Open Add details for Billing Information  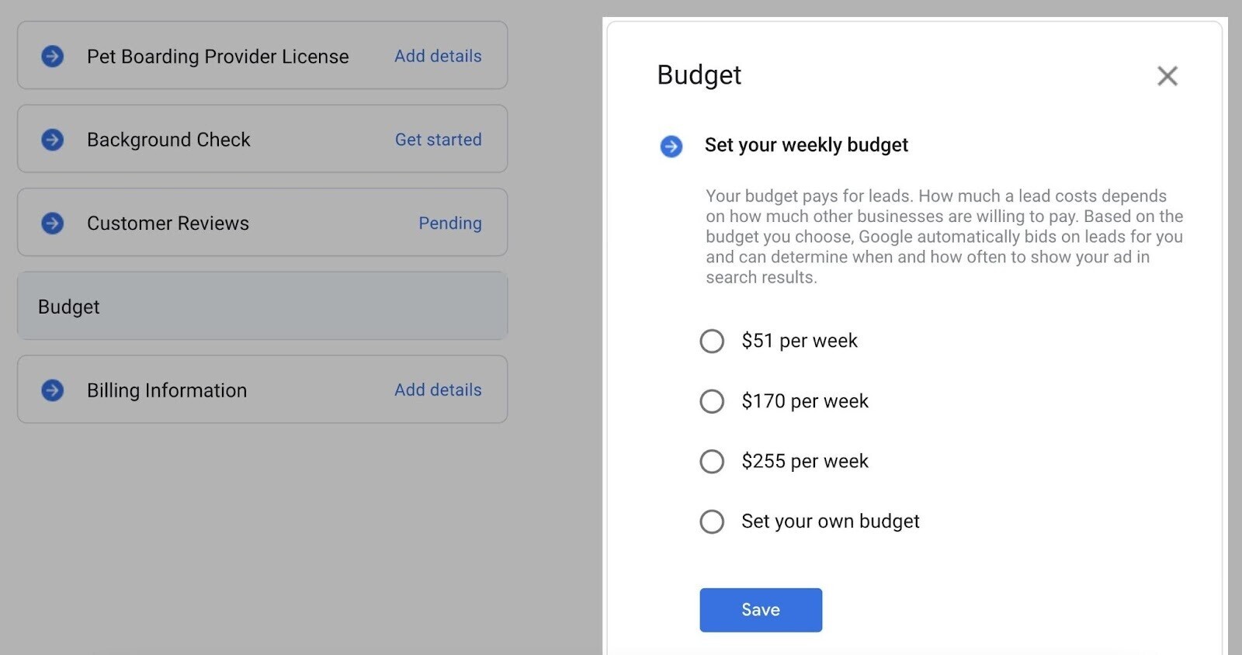coord(438,390)
